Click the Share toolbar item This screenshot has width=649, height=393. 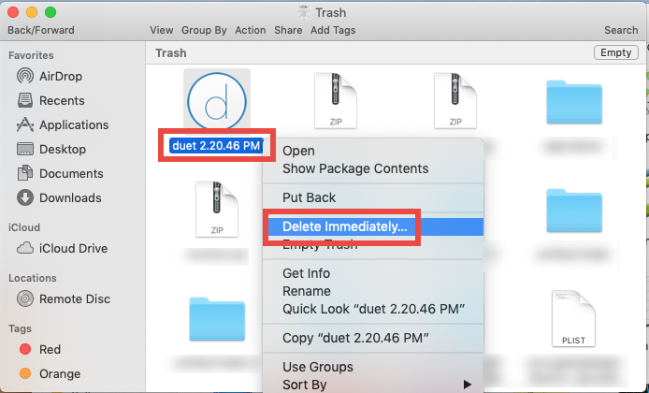(x=288, y=30)
